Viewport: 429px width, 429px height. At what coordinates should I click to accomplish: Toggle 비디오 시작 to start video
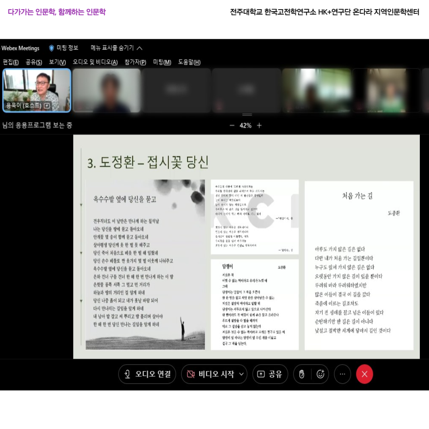[x=211, y=374]
